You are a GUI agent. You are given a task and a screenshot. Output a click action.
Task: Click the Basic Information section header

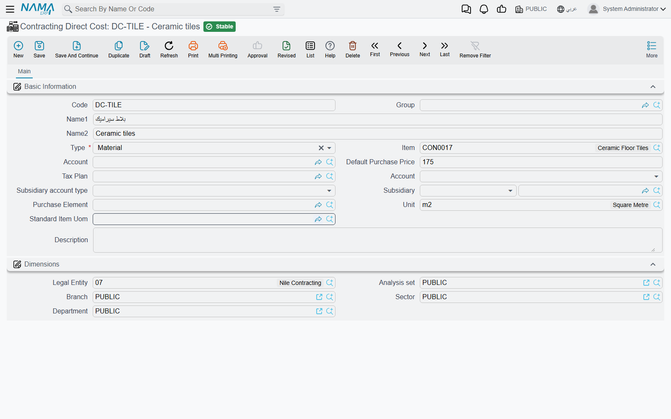pyautogui.click(x=335, y=87)
